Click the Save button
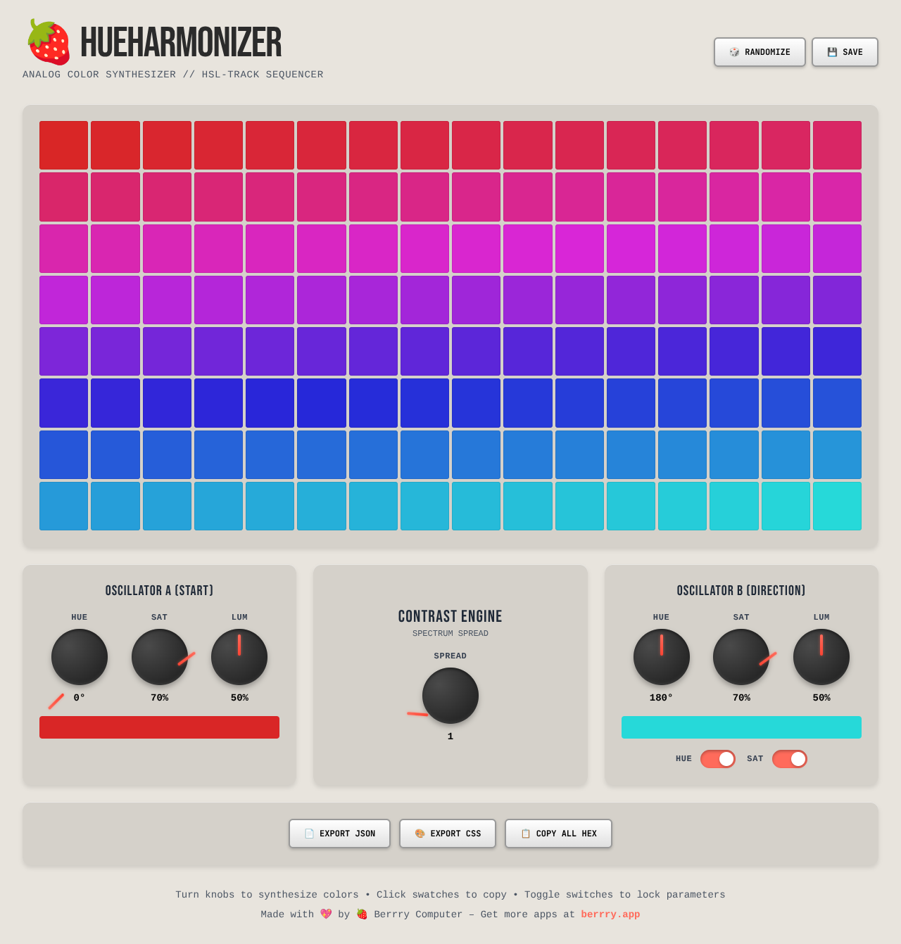The image size is (901, 944). click(x=845, y=51)
